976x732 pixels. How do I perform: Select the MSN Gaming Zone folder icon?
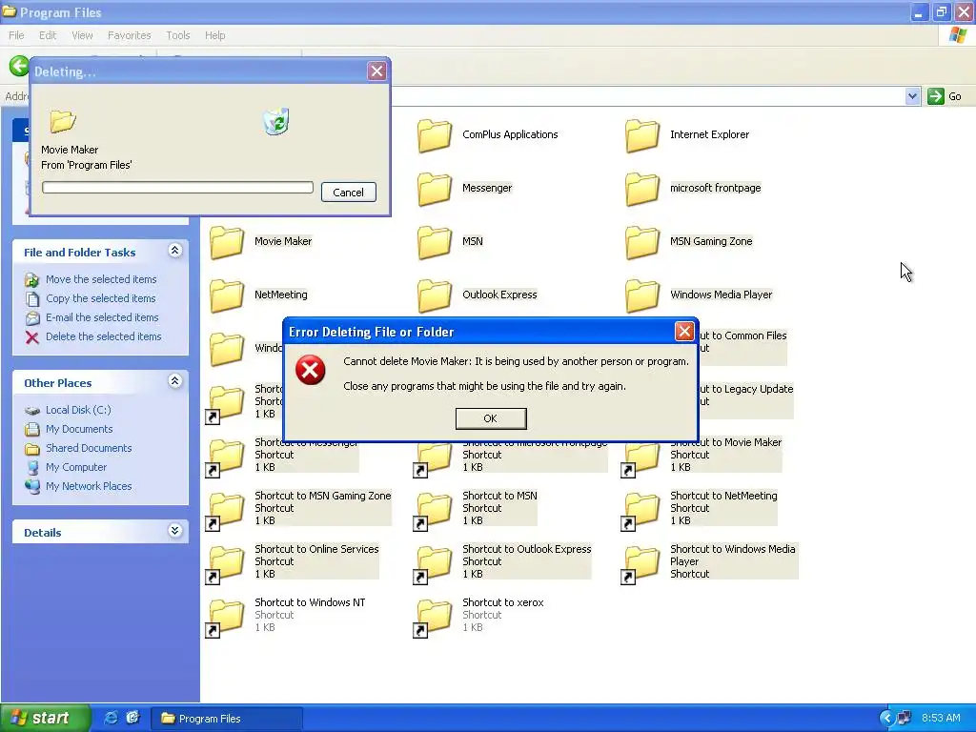pos(642,243)
